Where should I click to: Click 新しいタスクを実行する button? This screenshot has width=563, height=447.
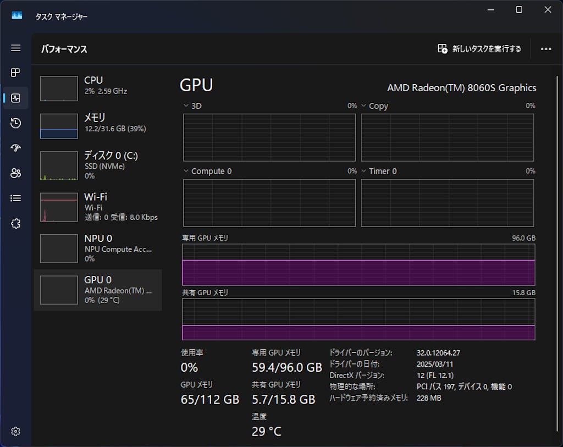pyautogui.click(x=479, y=49)
